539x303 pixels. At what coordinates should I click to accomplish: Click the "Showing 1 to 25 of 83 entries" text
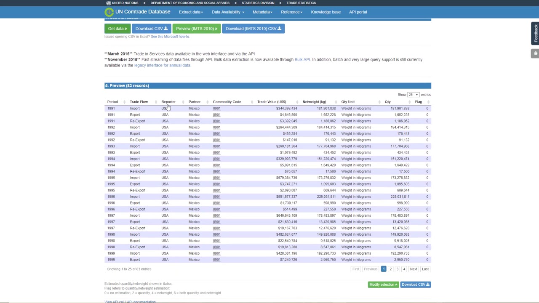tap(129, 269)
